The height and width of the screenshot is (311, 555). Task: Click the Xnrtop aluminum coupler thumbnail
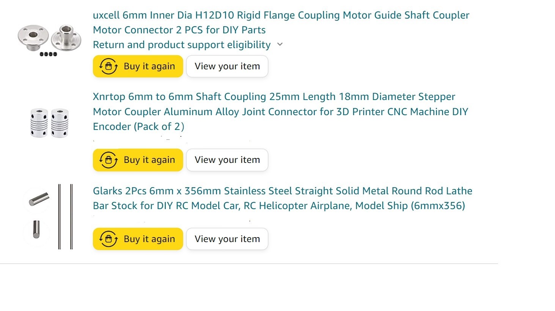click(49, 123)
